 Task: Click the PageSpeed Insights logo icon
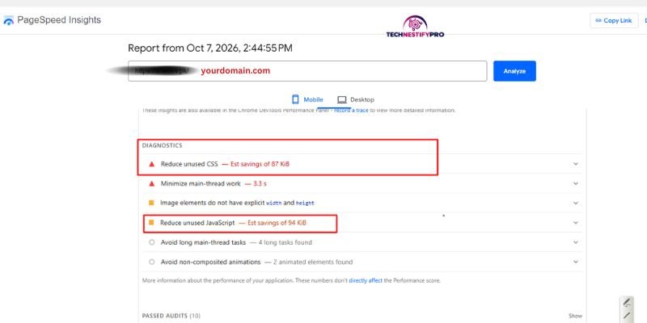[x=8, y=20]
